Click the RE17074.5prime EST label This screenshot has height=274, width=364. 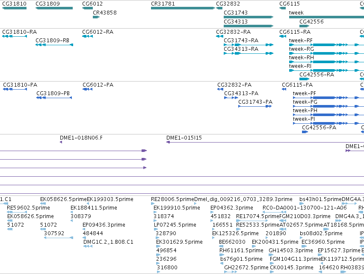(257, 216)
